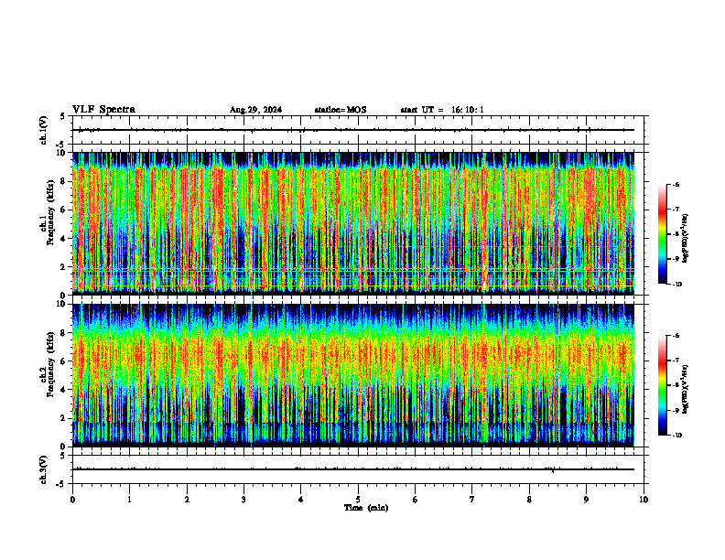Click the x-axis tick label '8'
Screen dimensions: 725x560
coord(529,500)
